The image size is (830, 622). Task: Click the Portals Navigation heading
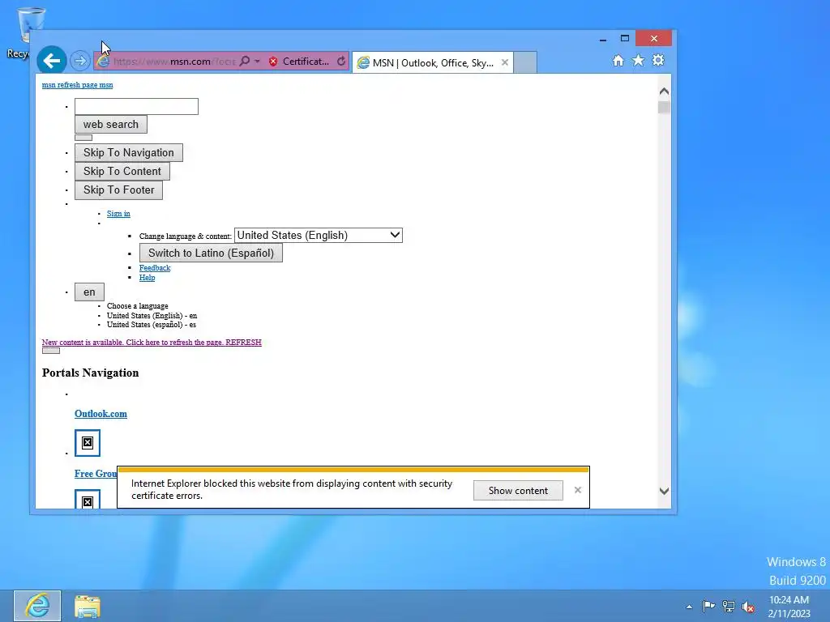pos(91,373)
